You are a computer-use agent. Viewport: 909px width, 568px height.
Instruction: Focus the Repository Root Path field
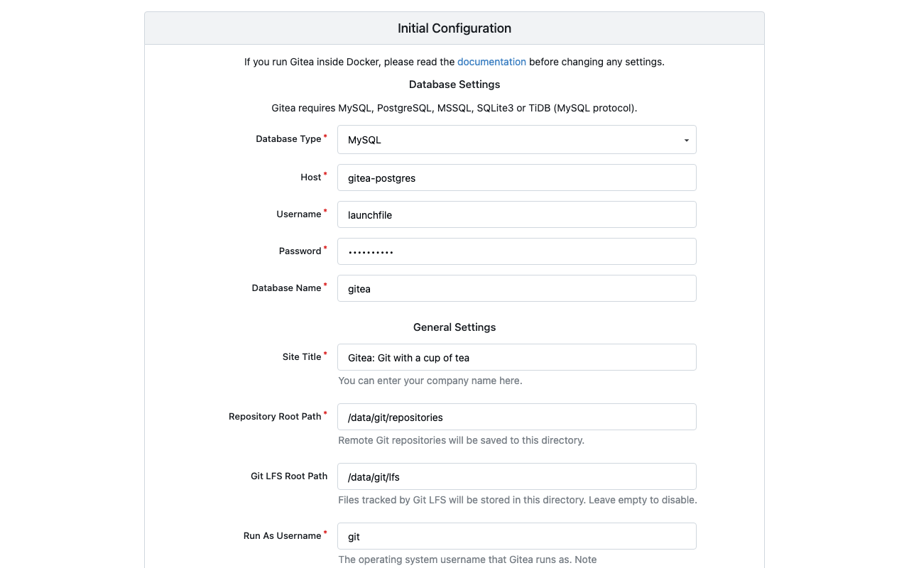click(516, 417)
